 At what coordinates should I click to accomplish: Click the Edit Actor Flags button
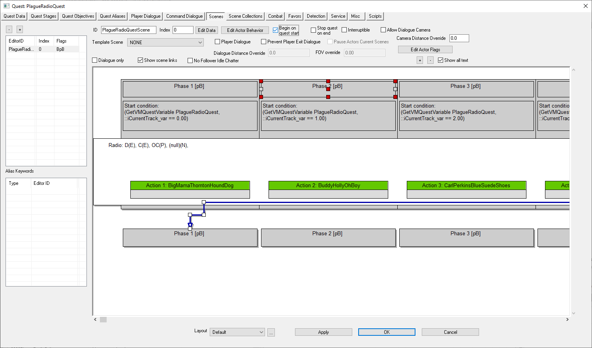425,50
